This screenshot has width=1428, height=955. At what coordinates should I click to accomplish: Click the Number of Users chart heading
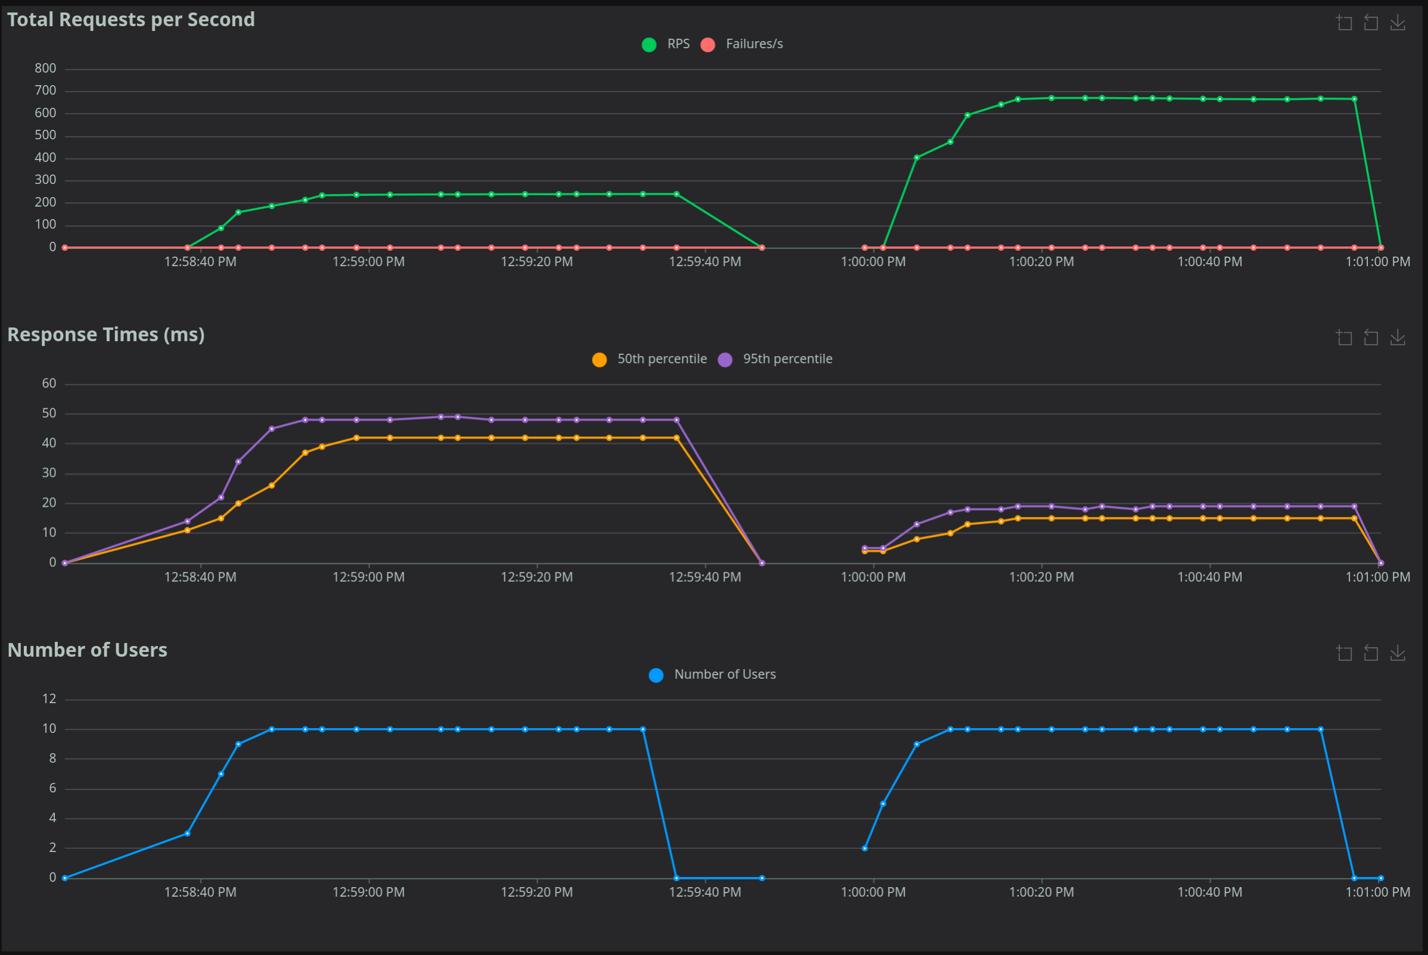pos(87,650)
